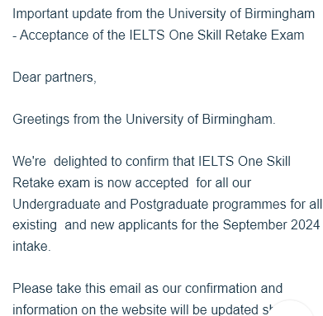Click the word "Postgraduate" in the paragraph
Viewport: 323px width, 316px height.
coord(169,205)
